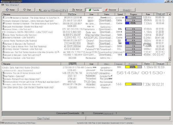The width and height of the screenshot is (173, 125).
Task: Select the 'Children's StORy RECORD - Little TOOT.mp3' row
Action: (85, 32)
